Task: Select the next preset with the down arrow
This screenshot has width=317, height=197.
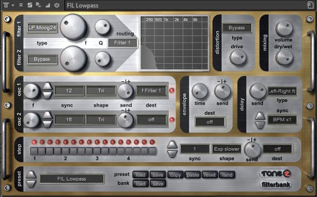Action: click(31, 184)
